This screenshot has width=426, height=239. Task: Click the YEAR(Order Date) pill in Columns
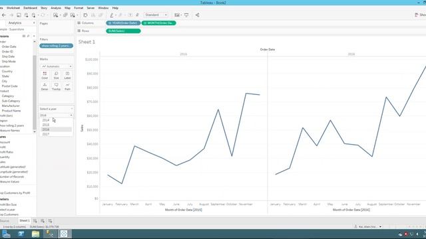123,23
